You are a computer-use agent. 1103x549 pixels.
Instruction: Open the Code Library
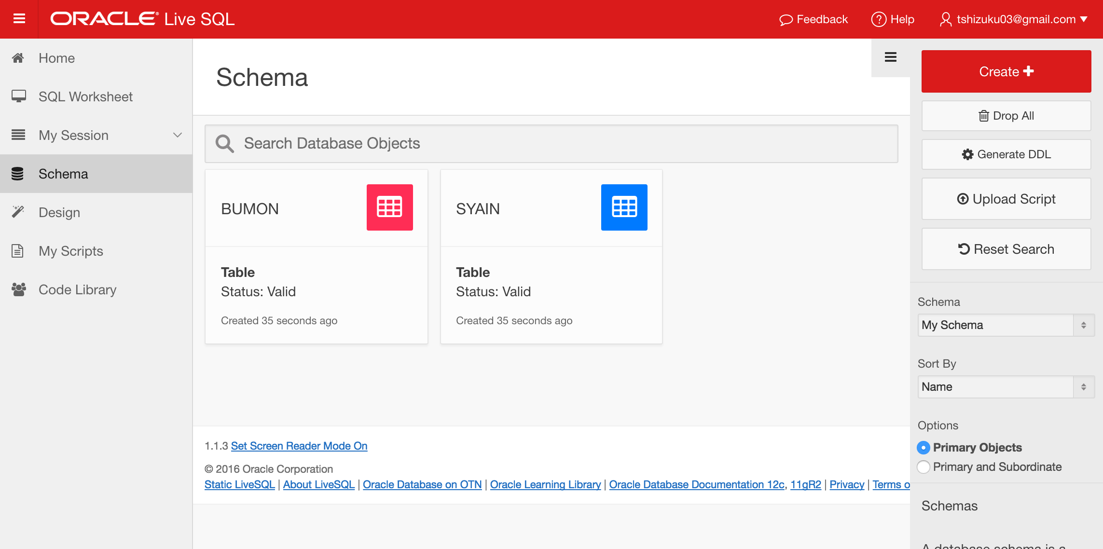tap(77, 289)
